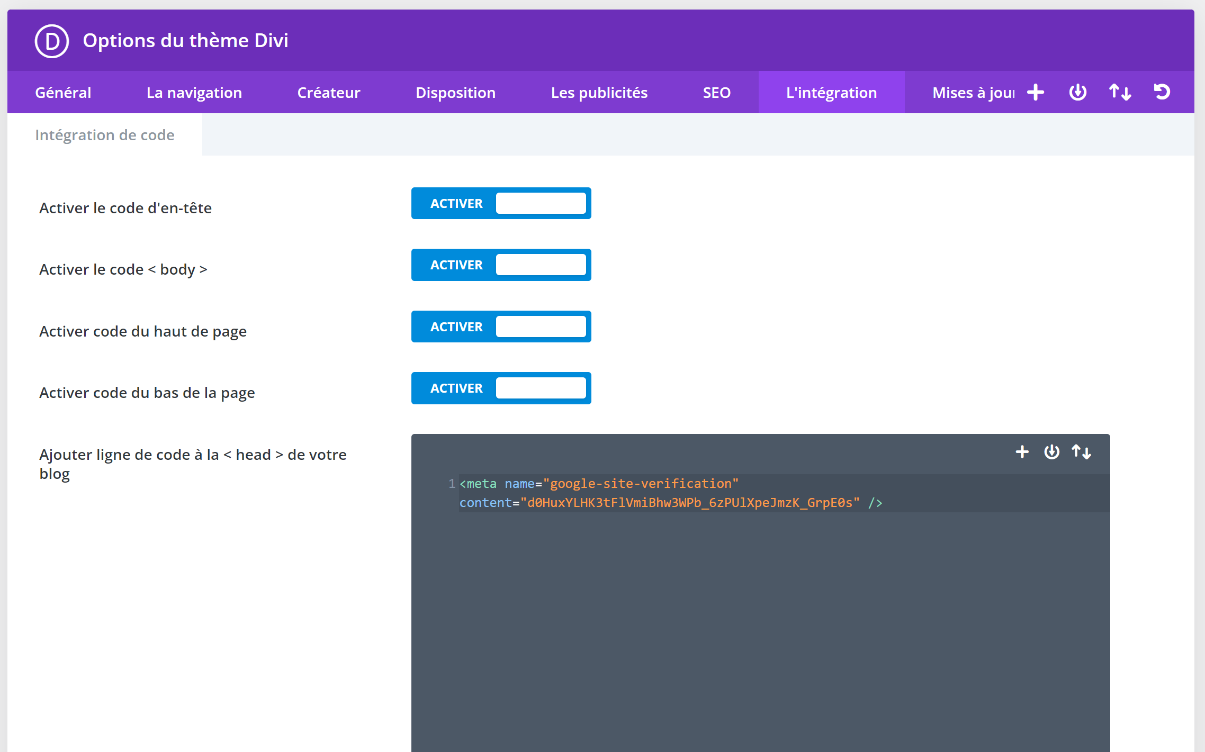Click the 'Activer code du haut de page' label
Image resolution: width=1205 pixels, height=752 pixels.
click(x=143, y=331)
